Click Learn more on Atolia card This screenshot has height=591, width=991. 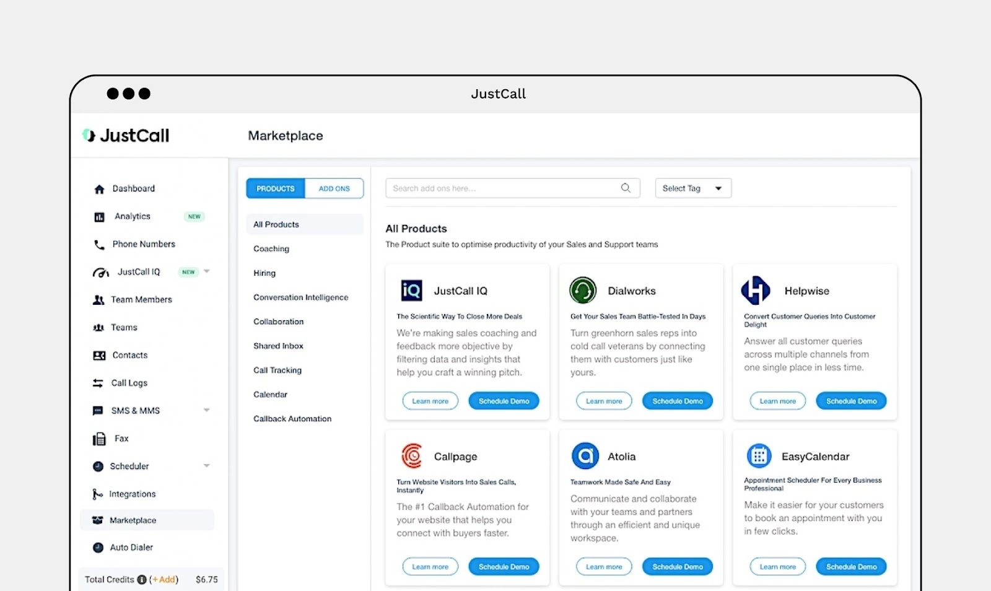coord(604,566)
